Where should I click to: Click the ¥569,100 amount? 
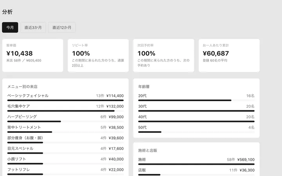click(x=246, y=160)
